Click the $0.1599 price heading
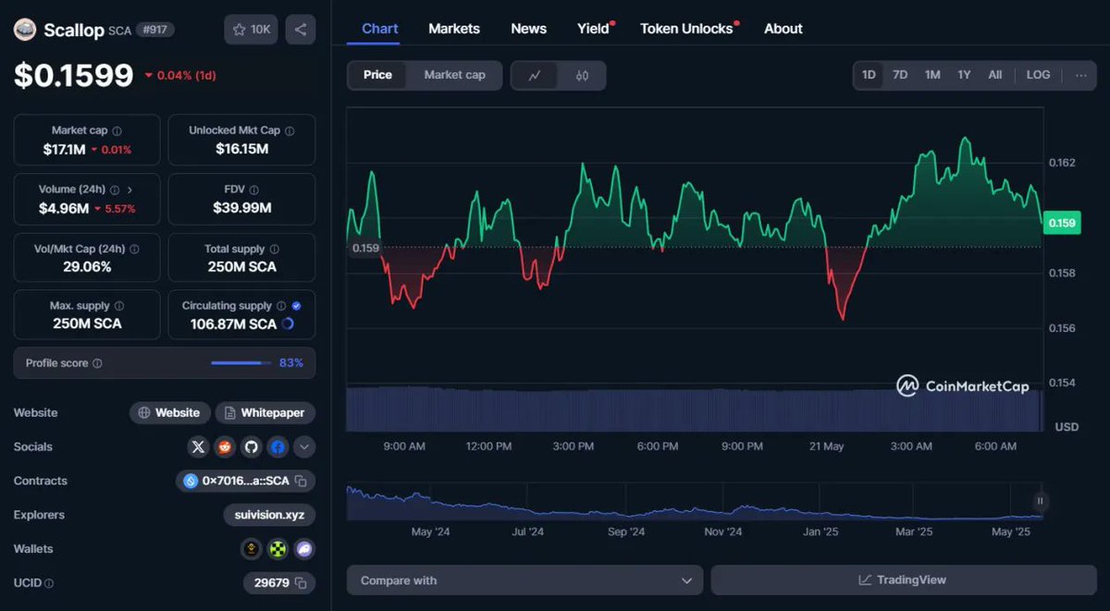Screen dimensions: 1110x611 74,75
